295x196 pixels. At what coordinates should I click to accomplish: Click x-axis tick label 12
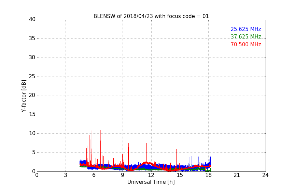(151, 175)
